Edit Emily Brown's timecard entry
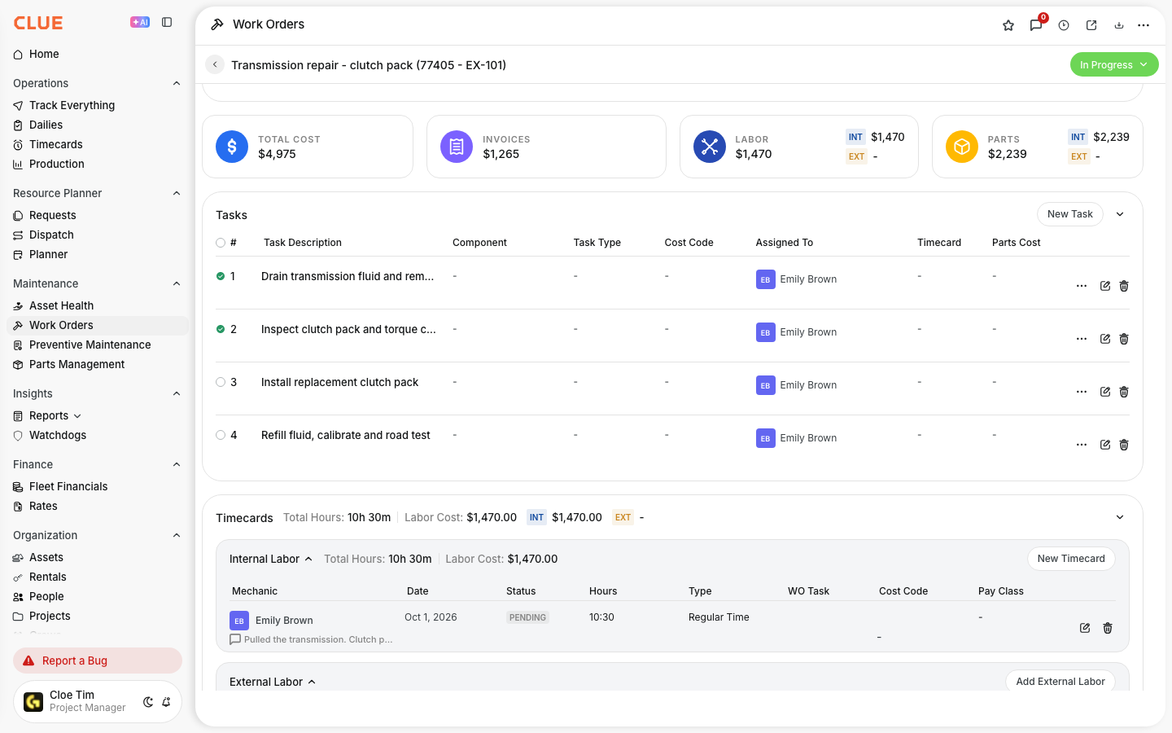 click(1085, 628)
